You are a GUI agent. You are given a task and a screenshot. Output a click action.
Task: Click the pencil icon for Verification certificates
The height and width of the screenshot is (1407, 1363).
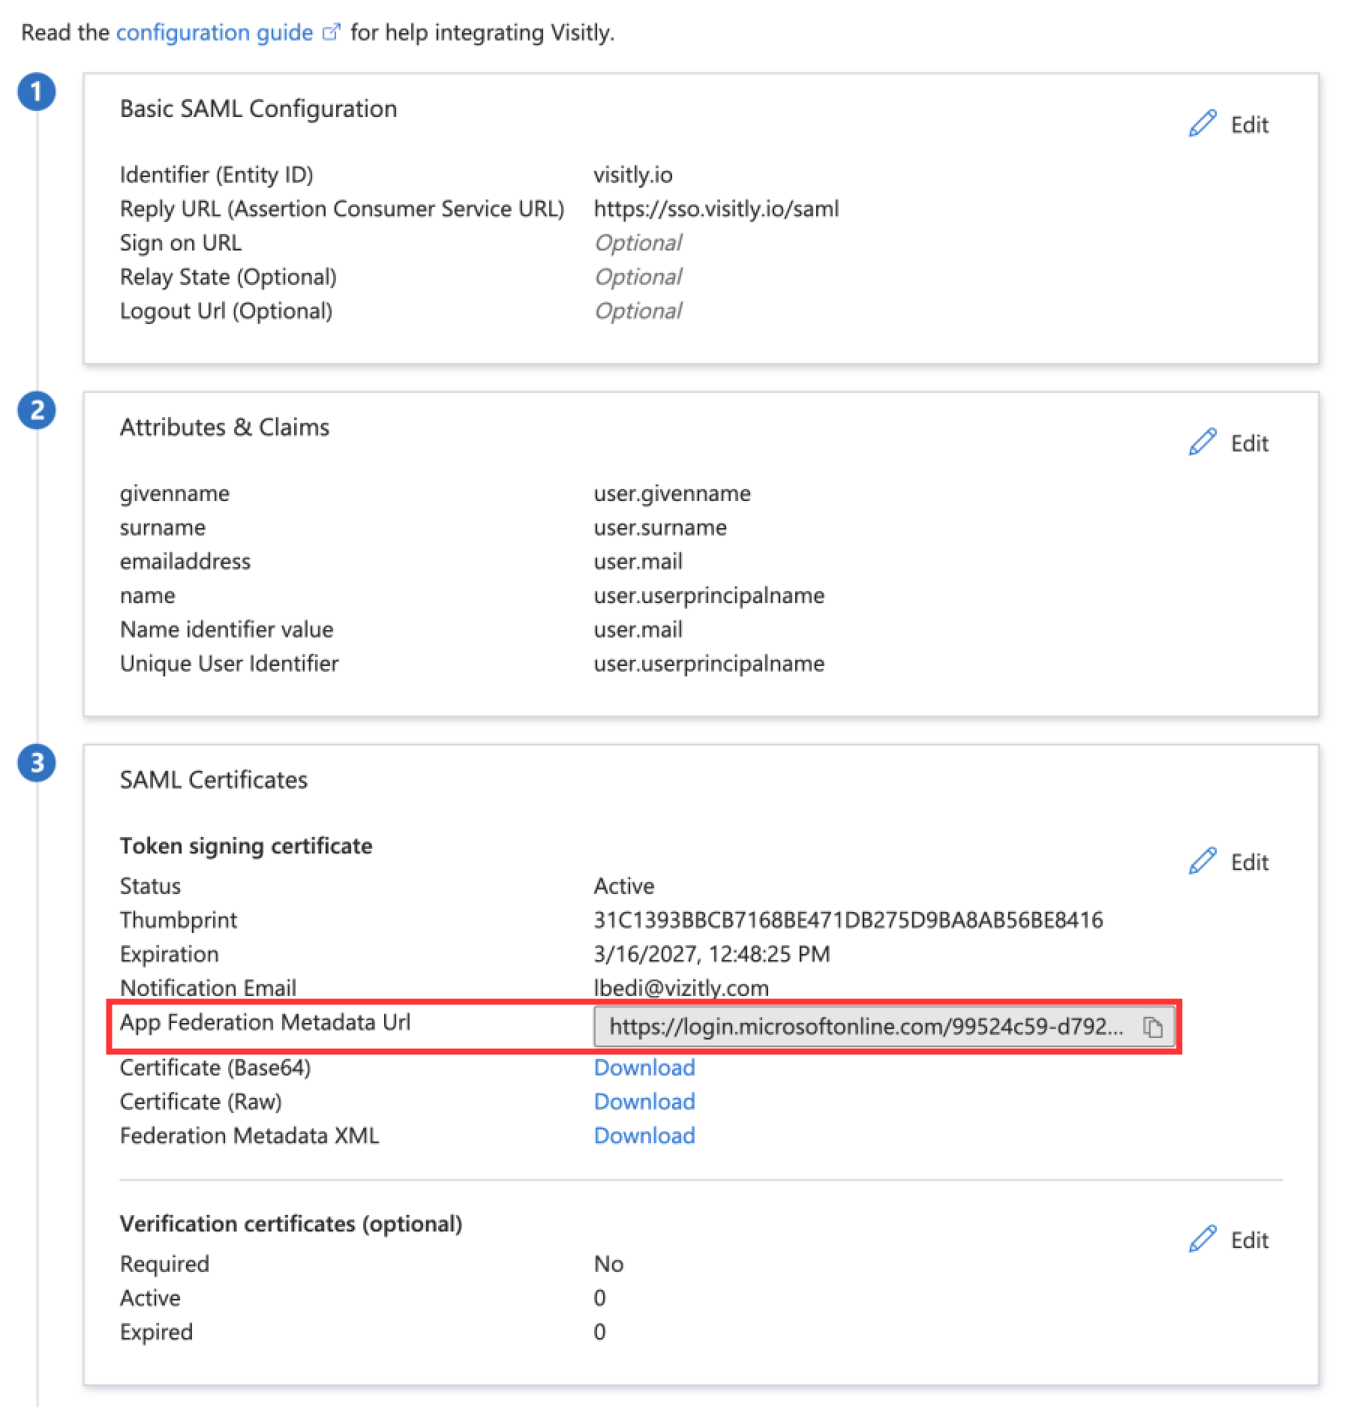click(x=1202, y=1239)
